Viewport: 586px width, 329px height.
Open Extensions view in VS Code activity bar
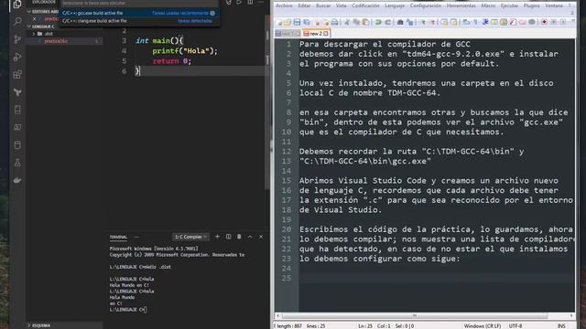click(17, 74)
